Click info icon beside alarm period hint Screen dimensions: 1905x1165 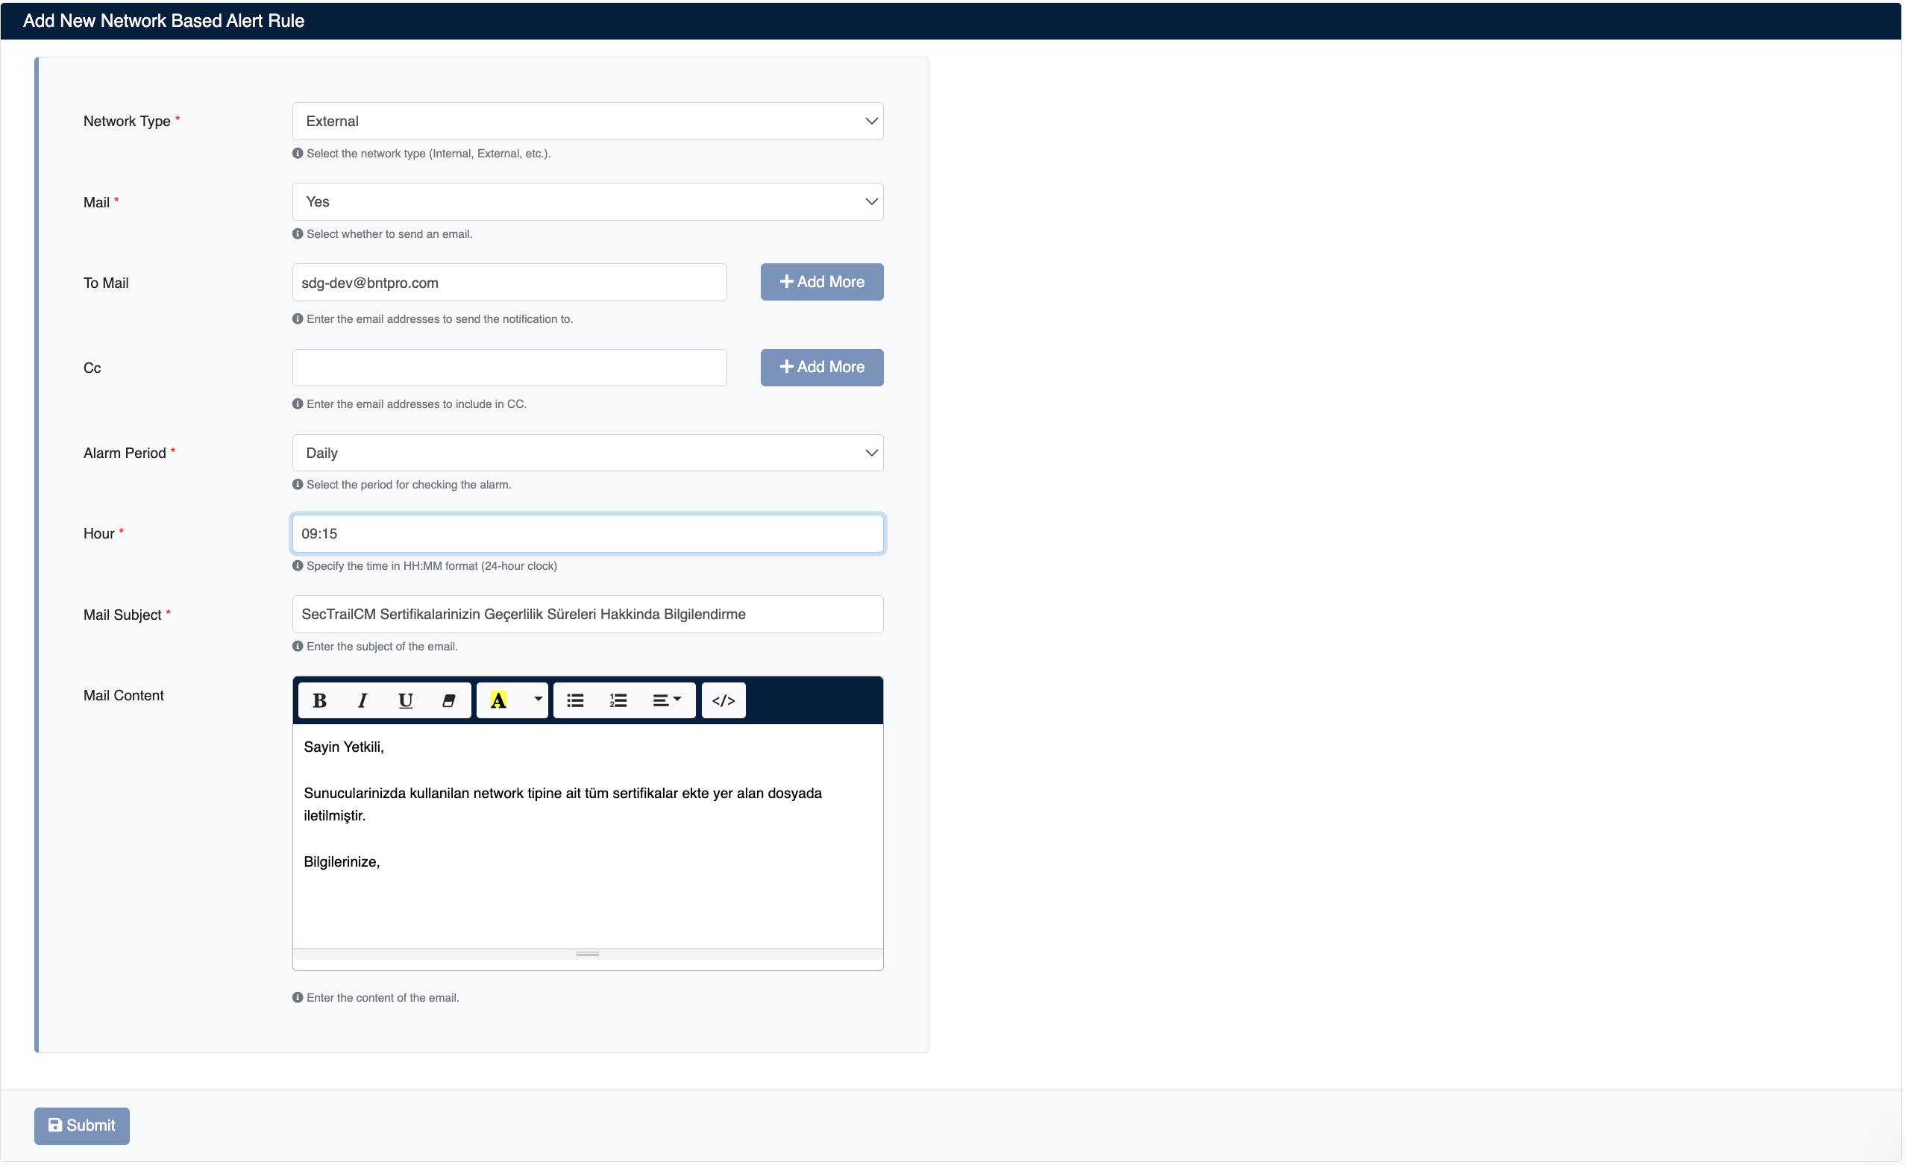pos(298,485)
